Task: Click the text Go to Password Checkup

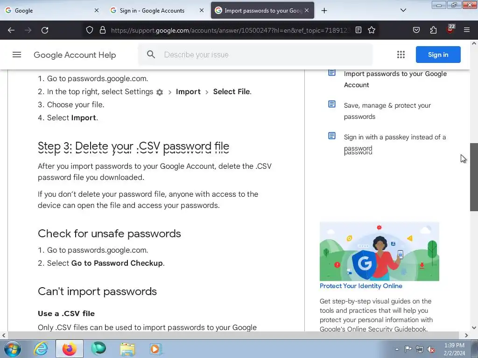Action: click(x=117, y=263)
